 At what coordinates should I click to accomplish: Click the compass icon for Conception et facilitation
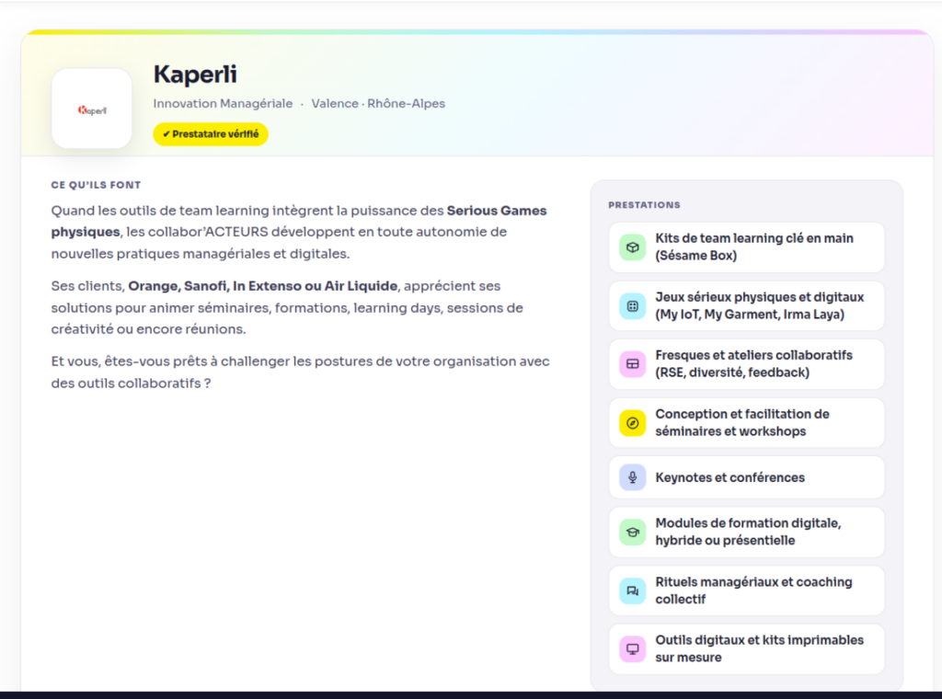[632, 423]
